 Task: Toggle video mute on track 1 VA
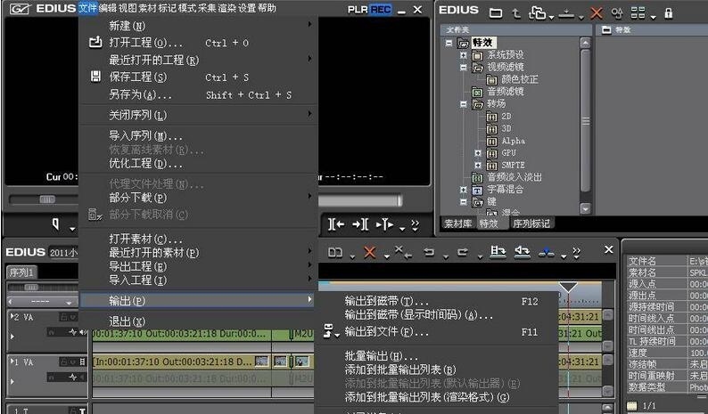[82, 361]
